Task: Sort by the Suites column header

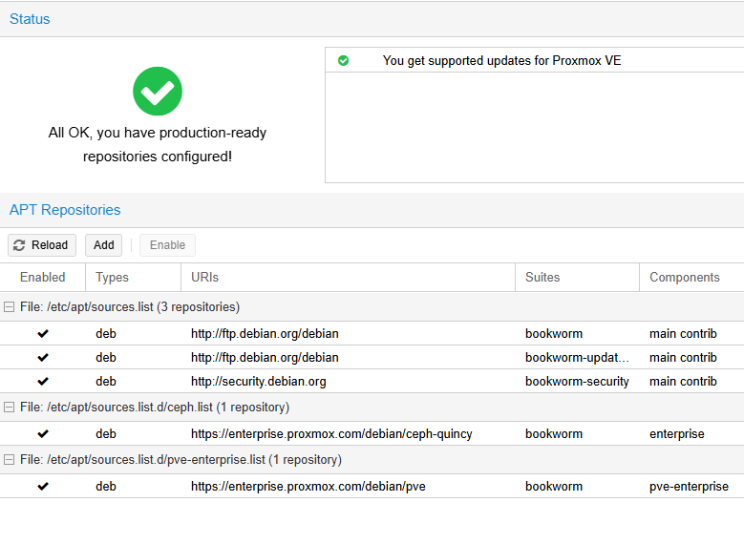Action: [577, 278]
